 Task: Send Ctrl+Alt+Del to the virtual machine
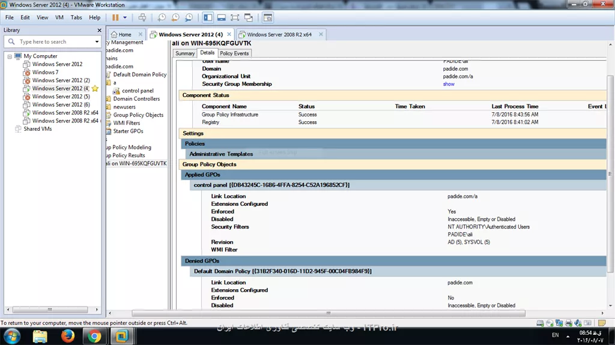point(142,17)
